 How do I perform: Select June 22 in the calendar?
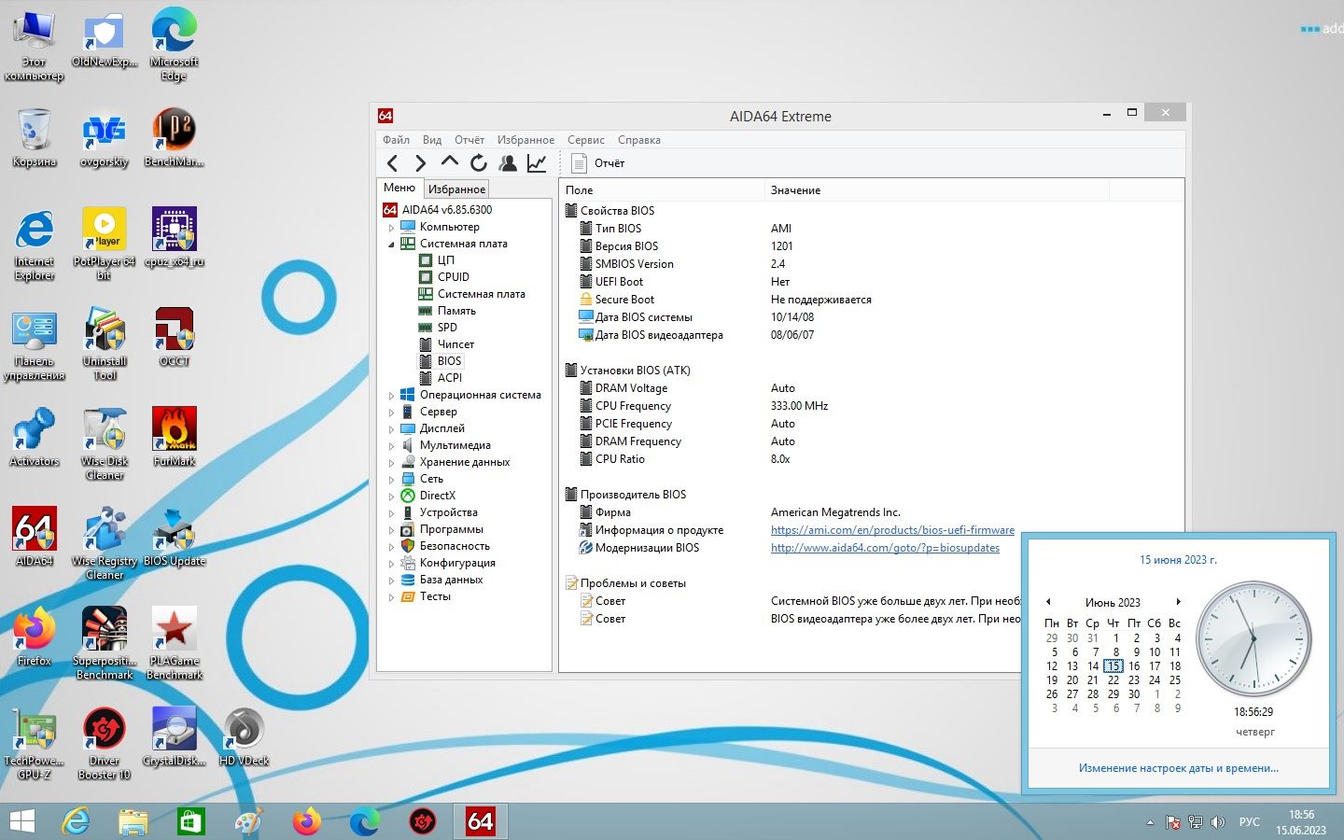1113,680
